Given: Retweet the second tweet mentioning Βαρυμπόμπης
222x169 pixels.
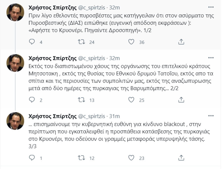Looking at the screenshot, I should tap(81, 99).
